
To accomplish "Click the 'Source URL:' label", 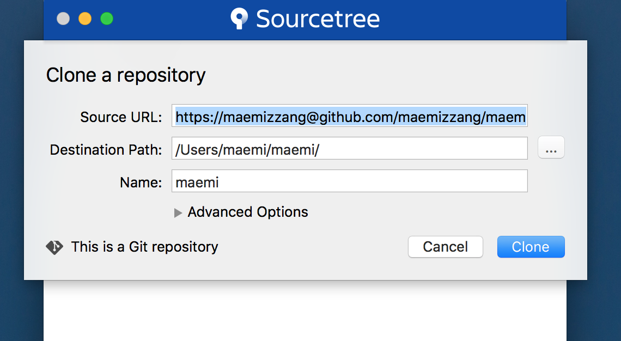I will (121, 117).
